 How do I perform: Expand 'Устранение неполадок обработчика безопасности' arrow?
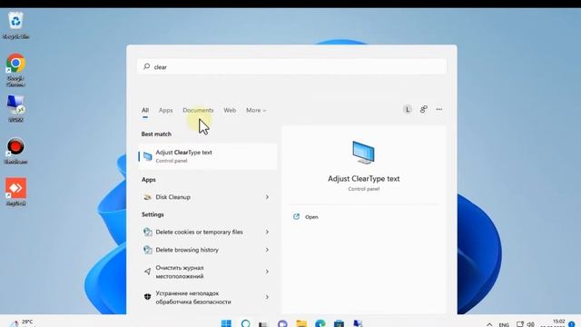(267, 297)
